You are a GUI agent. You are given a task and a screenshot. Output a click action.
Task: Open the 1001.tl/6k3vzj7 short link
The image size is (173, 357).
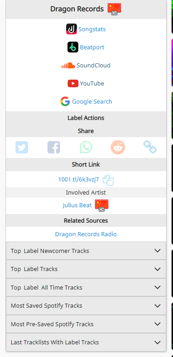click(x=79, y=180)
